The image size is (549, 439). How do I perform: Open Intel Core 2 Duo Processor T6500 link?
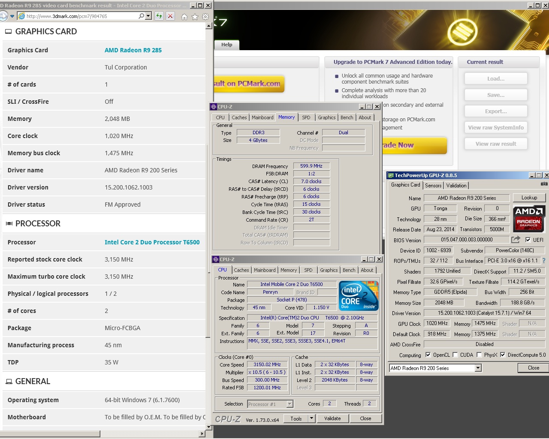[x=152, y=242]
